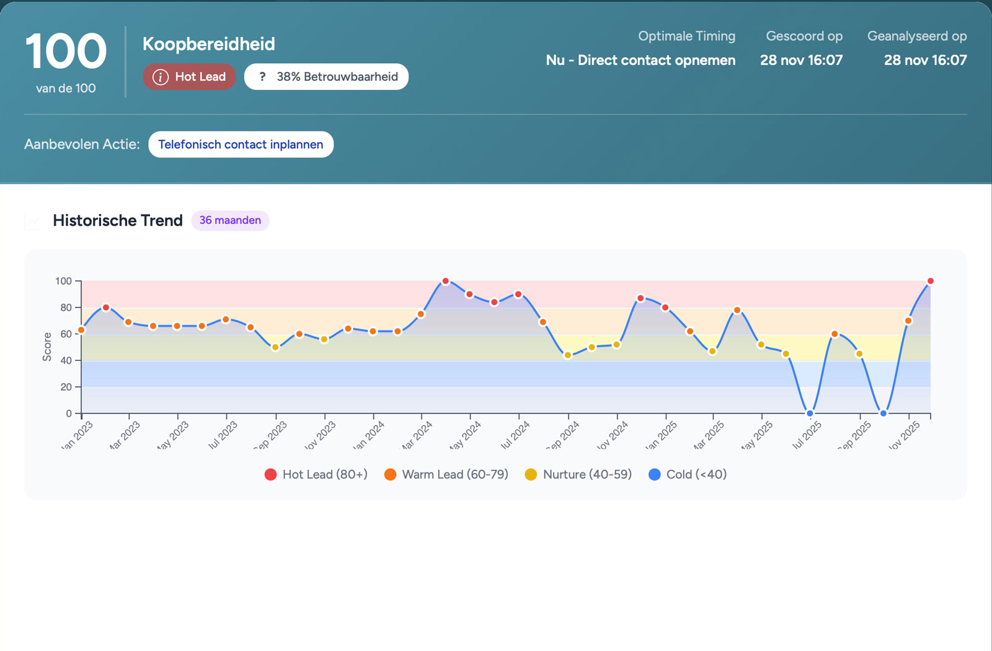Click the question mark icon beside 38% Betrouwbaarheid
992x651 pixels.
(263, 76)
